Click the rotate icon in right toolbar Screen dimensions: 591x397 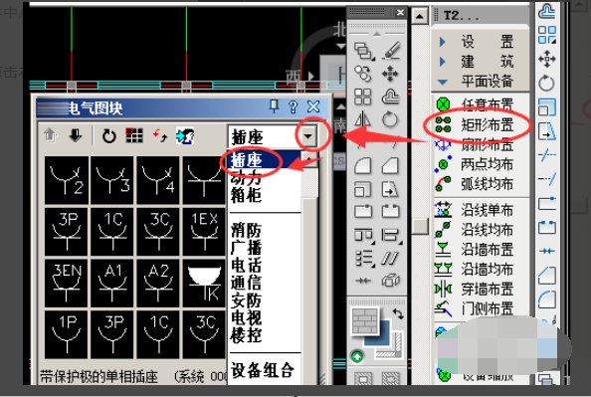click(x=546, y=83)
